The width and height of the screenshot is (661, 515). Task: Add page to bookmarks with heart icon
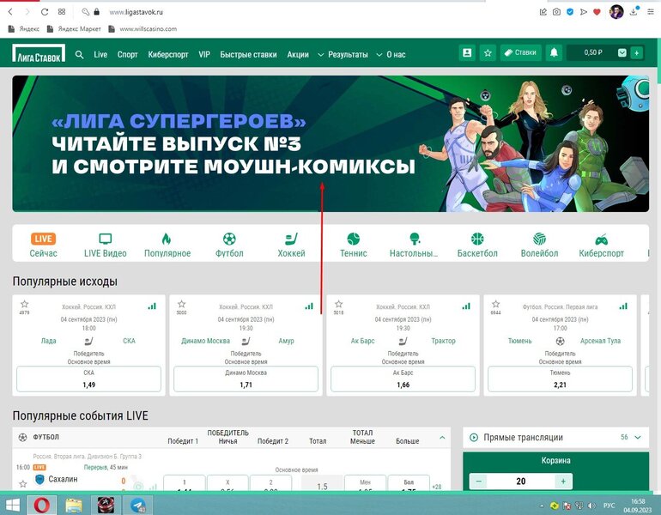pos(597,12)
